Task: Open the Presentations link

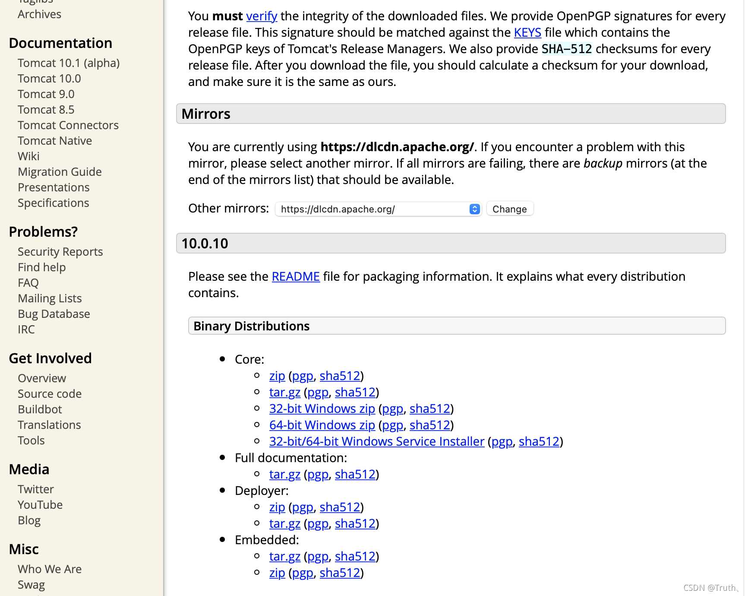Action: coord(54,187)
